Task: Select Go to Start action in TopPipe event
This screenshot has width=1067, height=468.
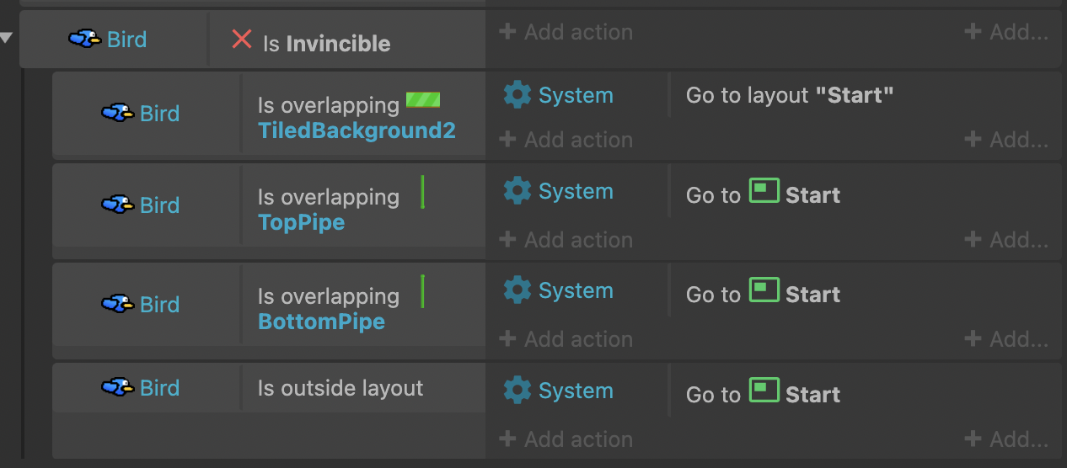Action: click(764, 194)
